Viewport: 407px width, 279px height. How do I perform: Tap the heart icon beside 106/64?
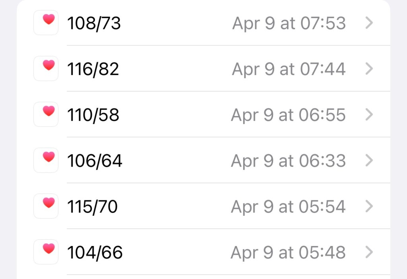click(46, 160)
